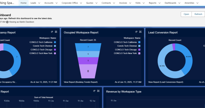
Task: Click CONCLO Tech Chicago swatch in Occupancy legend
Action: [55, 50]
